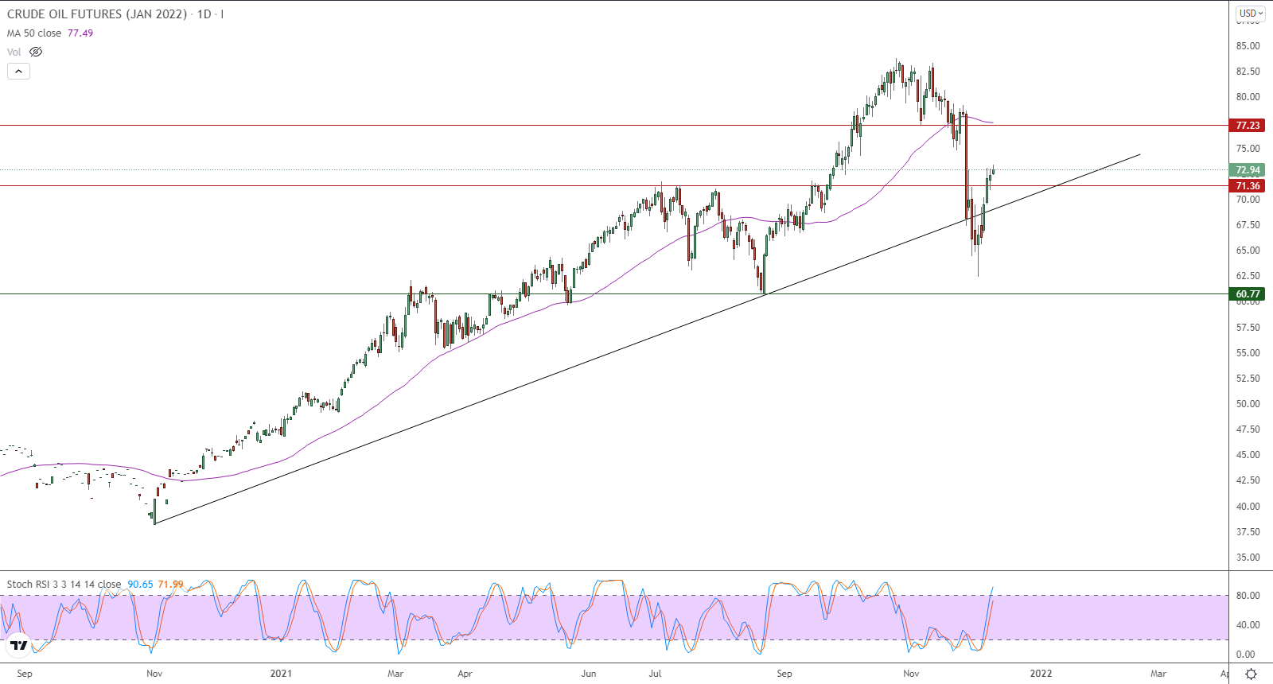Toggle the hidden Vol indicator eye icon
1273x684 pixels.
coord(36,52)
